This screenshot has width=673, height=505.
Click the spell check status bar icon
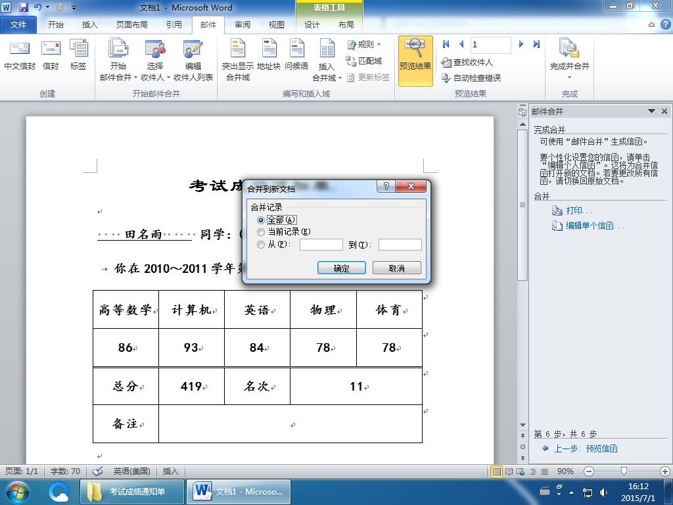pos(97,471)
